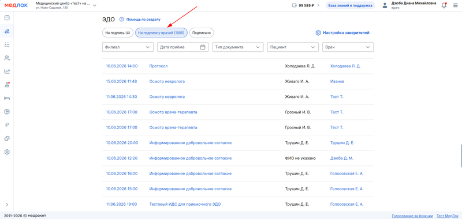Open the hamburger menu at top right

point(456,5)
